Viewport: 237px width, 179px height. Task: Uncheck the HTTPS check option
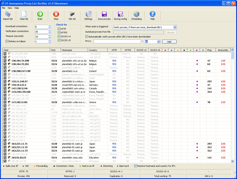tap(59, 32)
